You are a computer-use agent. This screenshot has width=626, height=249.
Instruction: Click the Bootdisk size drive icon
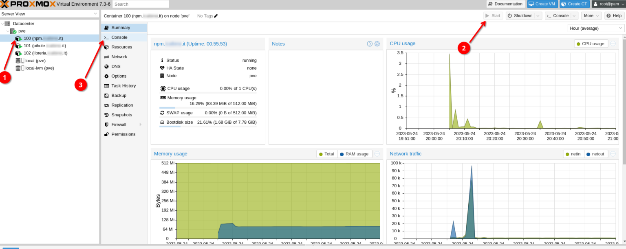(x=162, y=122)
